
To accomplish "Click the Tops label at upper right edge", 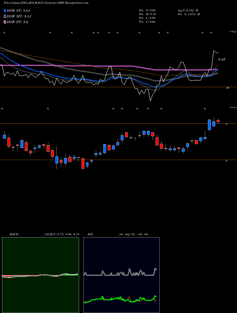I will pyautogui.click(x=233, y=32).
